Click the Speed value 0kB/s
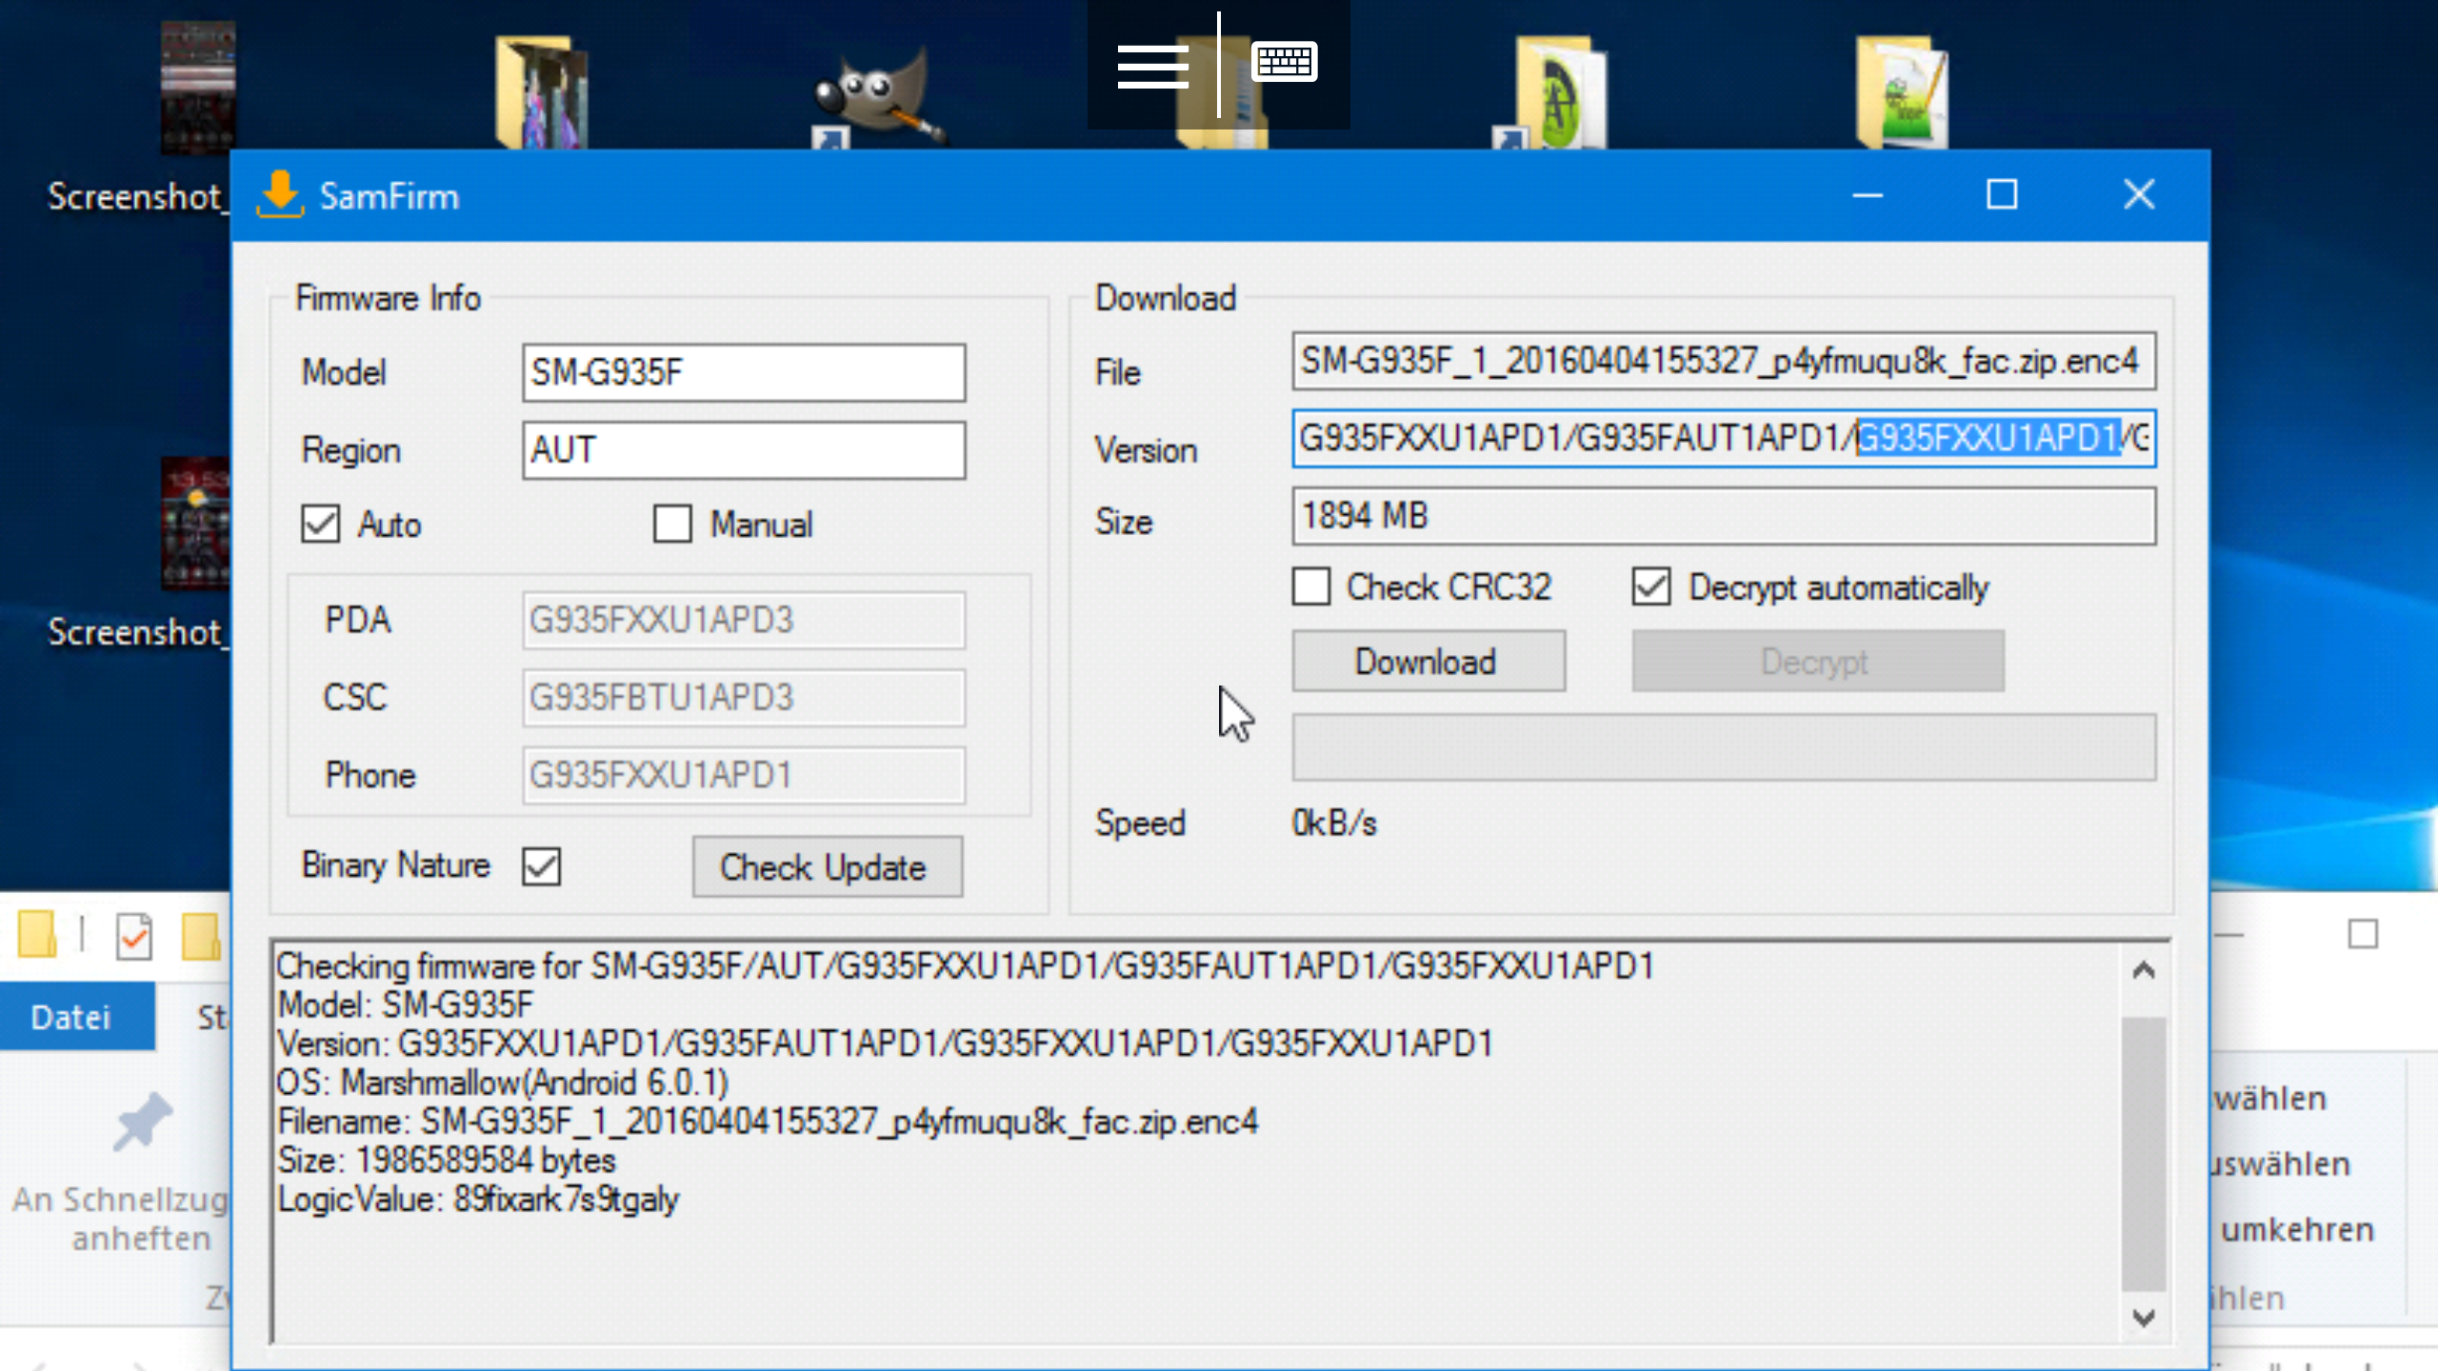 [x=1334, y=823]
